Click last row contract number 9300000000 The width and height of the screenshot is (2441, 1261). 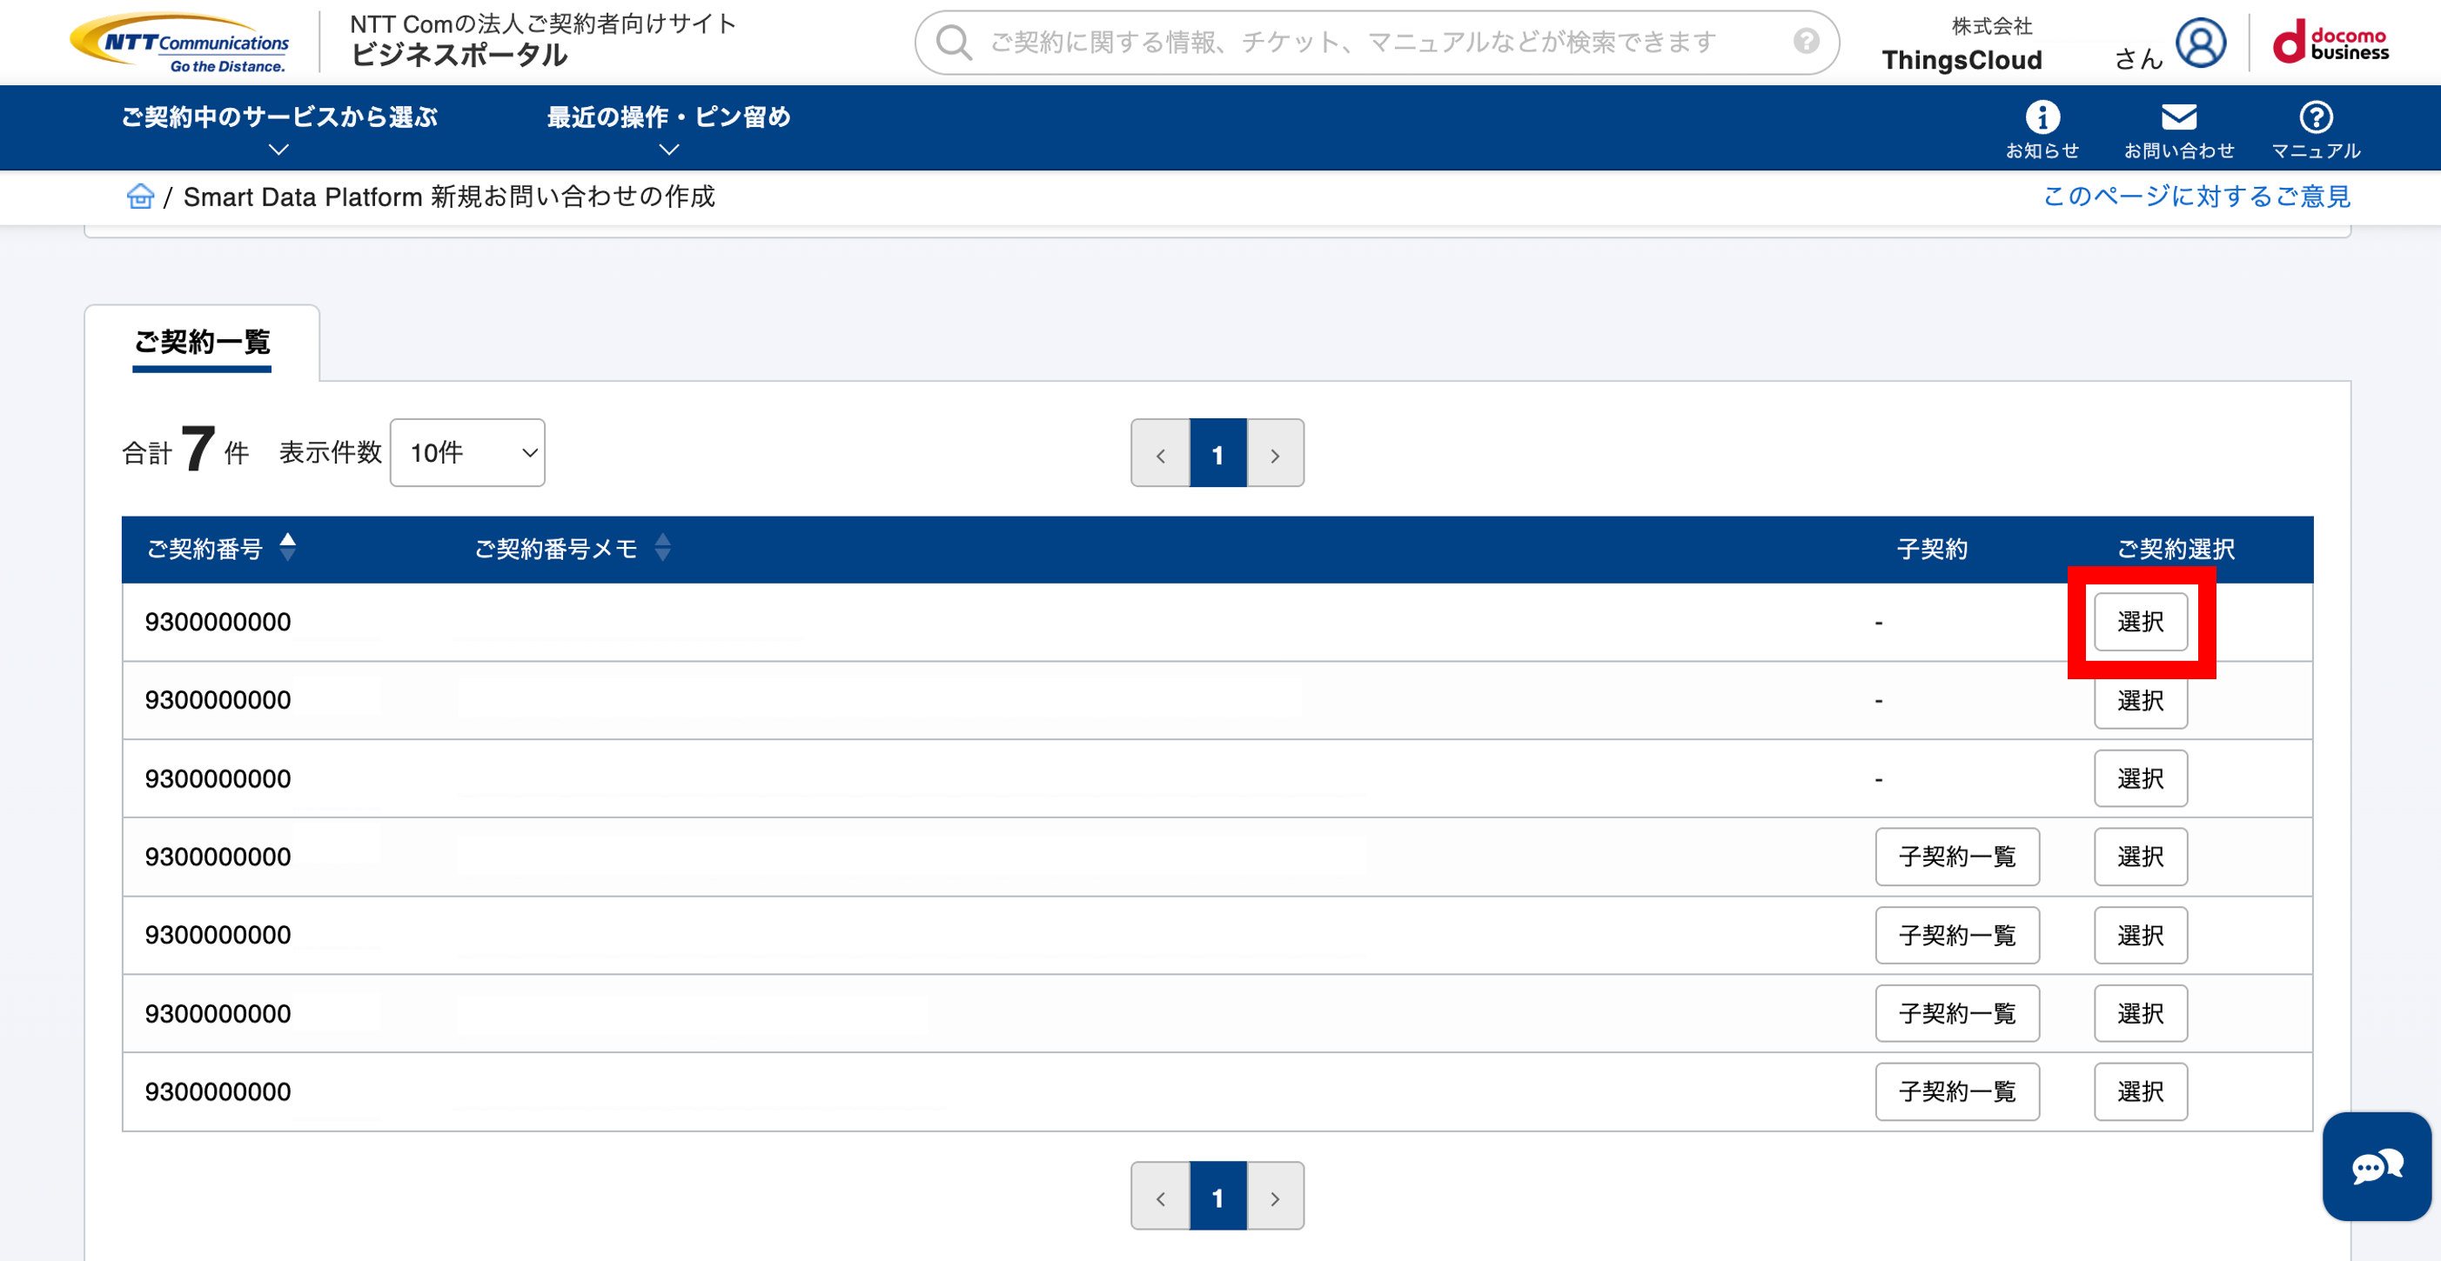click(x=218, y=1091)
